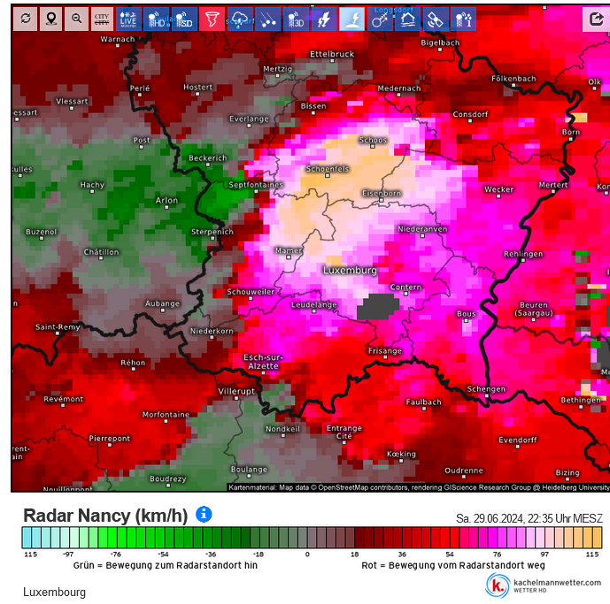Open the kachelmannwetter.com logo link
610x604 pixels.
(543, 585)
